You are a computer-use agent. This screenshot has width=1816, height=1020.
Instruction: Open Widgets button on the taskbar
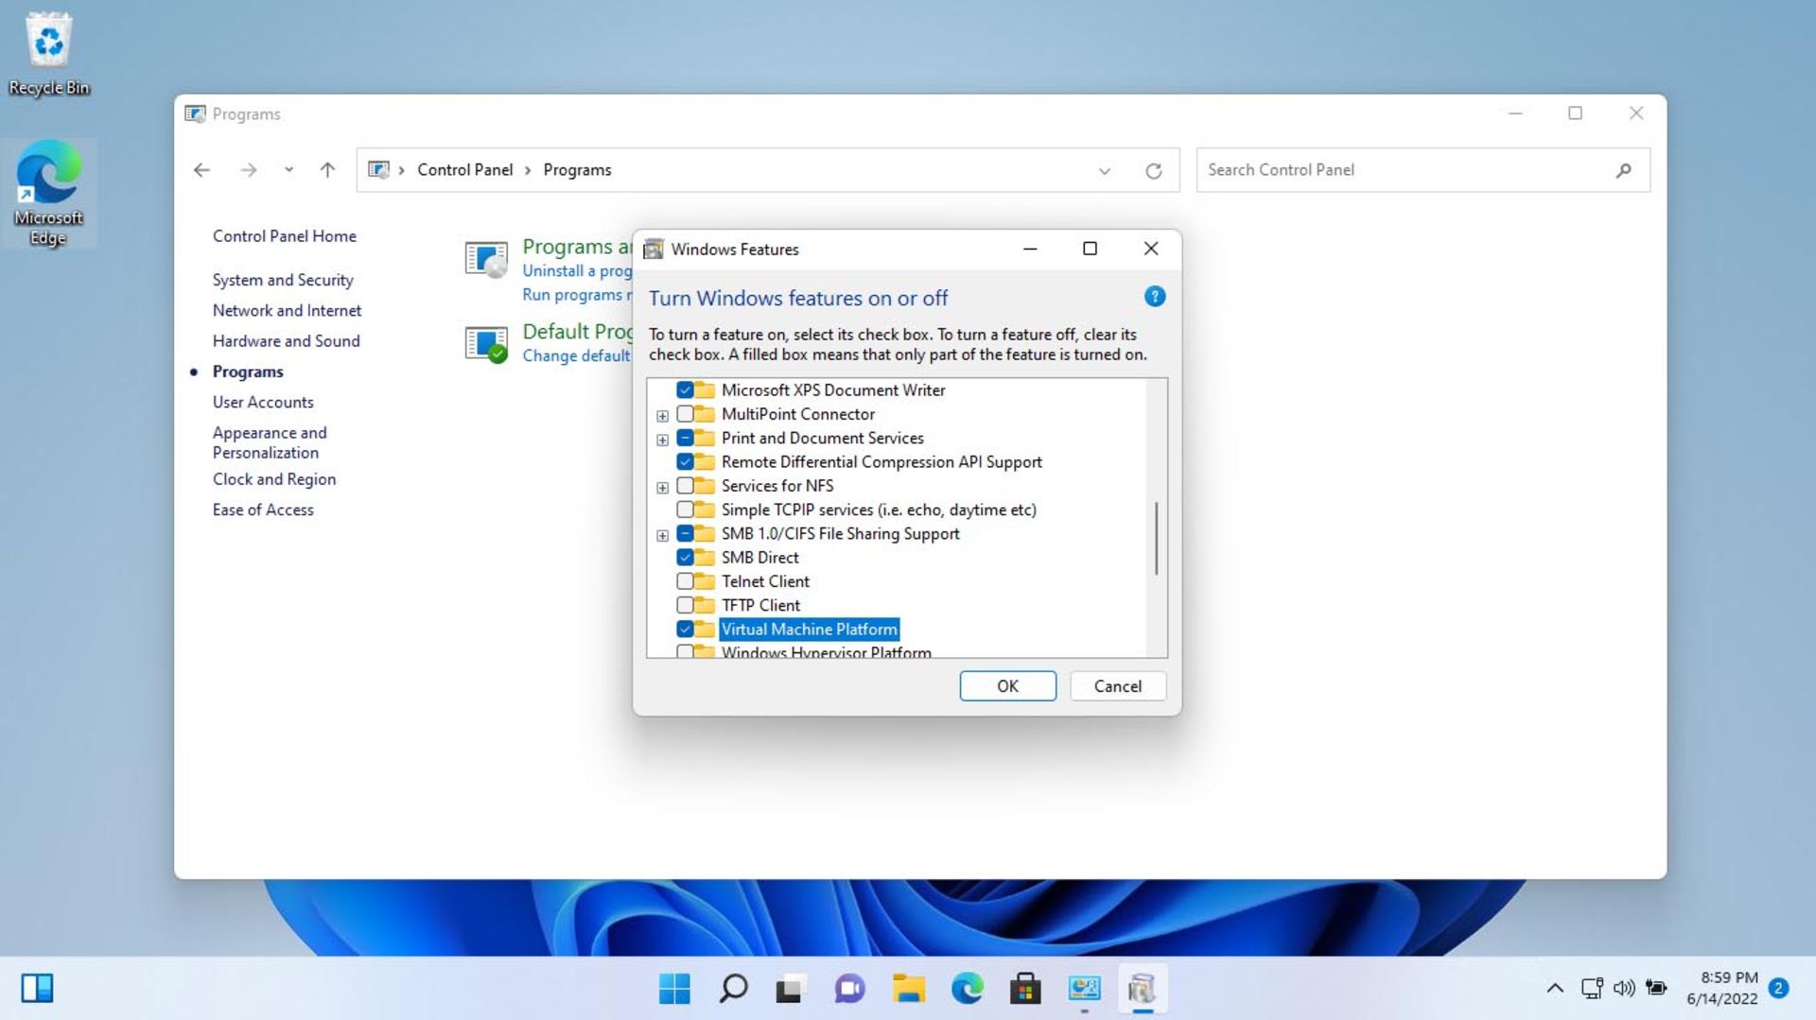tap(37, 989)
